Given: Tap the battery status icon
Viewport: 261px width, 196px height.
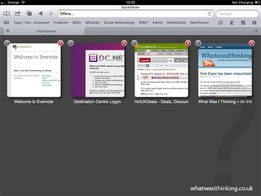Looking at the screenshot, I should click(x=257, y=2).
